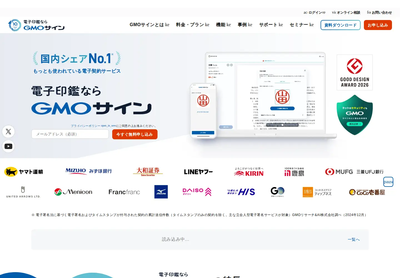Click the Francfranc logo

click(x=124, y=192)
